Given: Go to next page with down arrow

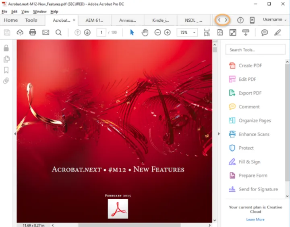Looking at the screenshot, I should point(87,33).
